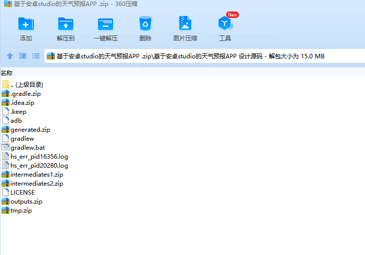Click the file name 'generated.zip'
The height and width of the screenshot is (255, 365).
[30, 130]
